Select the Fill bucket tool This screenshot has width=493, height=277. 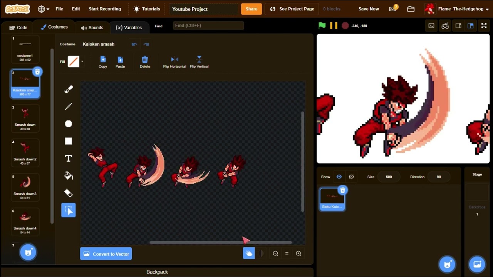tap(69, 176)
